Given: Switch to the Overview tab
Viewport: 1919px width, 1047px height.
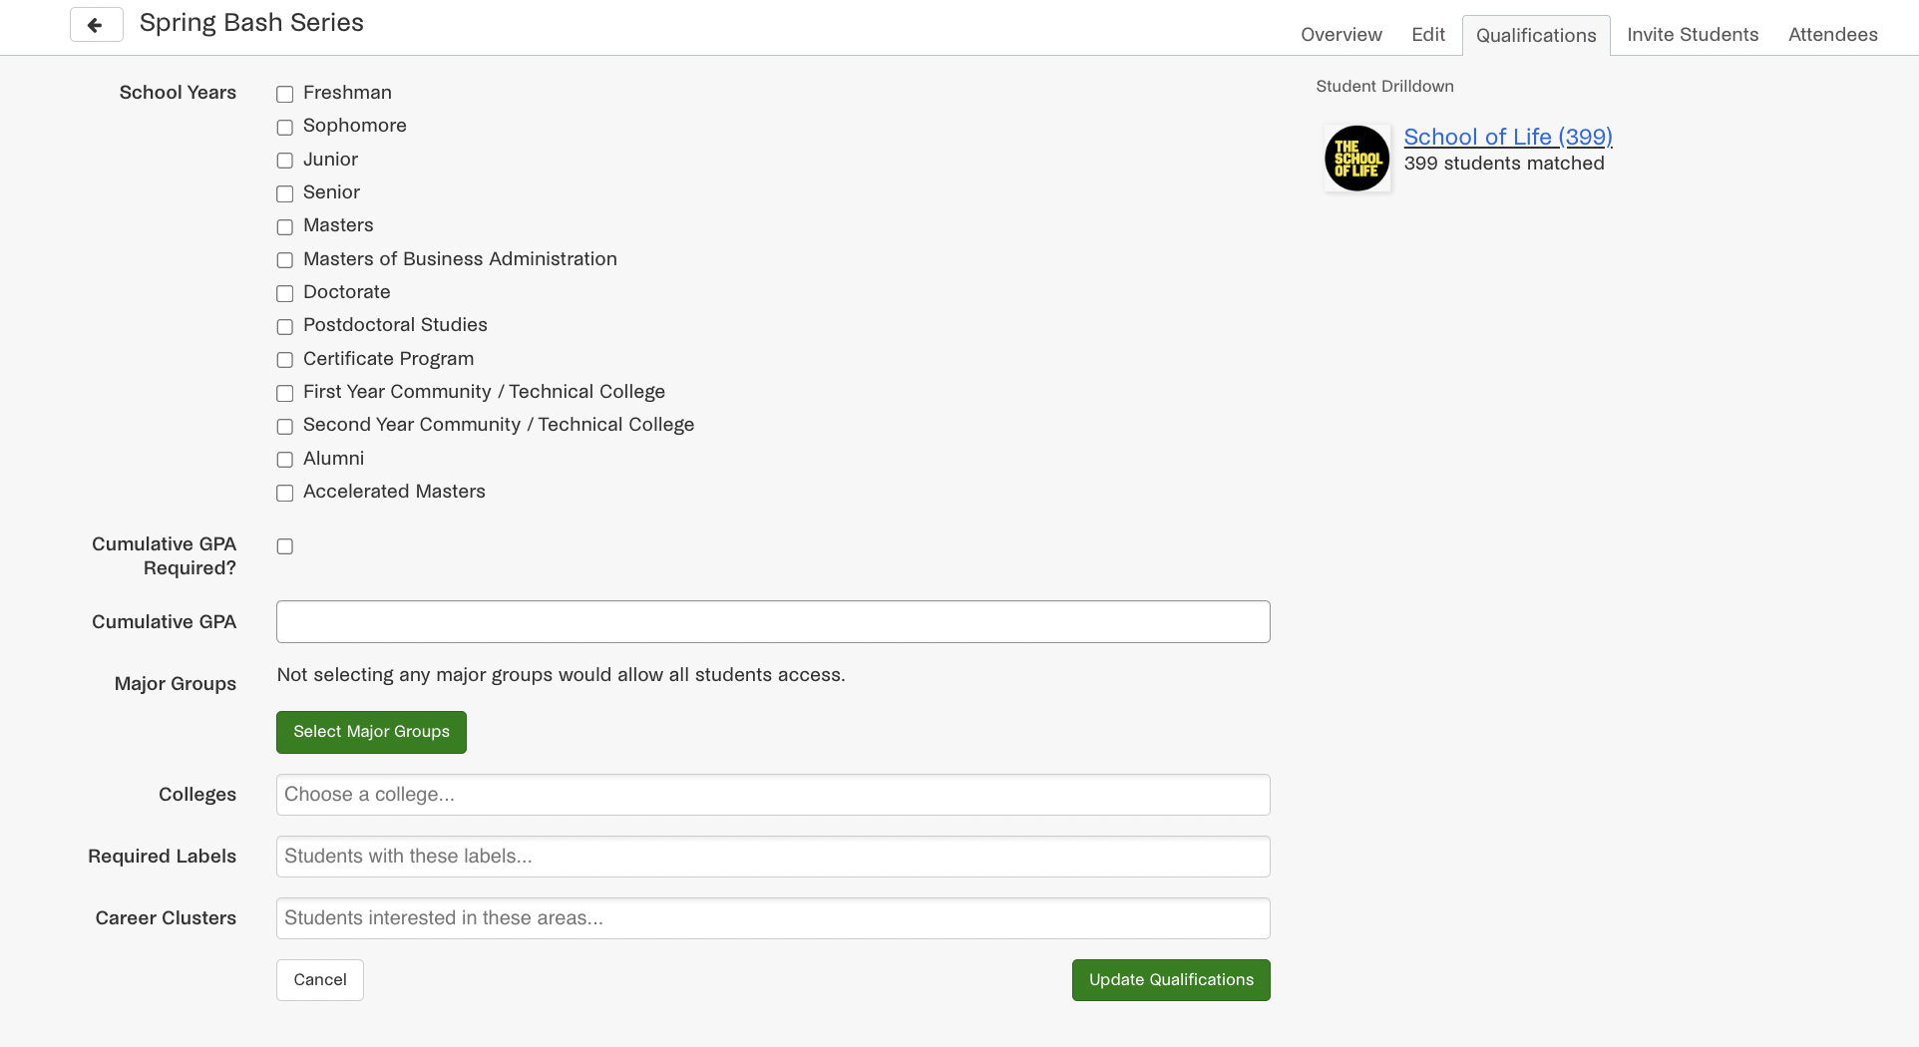Looking at the screenshot, I should (1342, 35).
